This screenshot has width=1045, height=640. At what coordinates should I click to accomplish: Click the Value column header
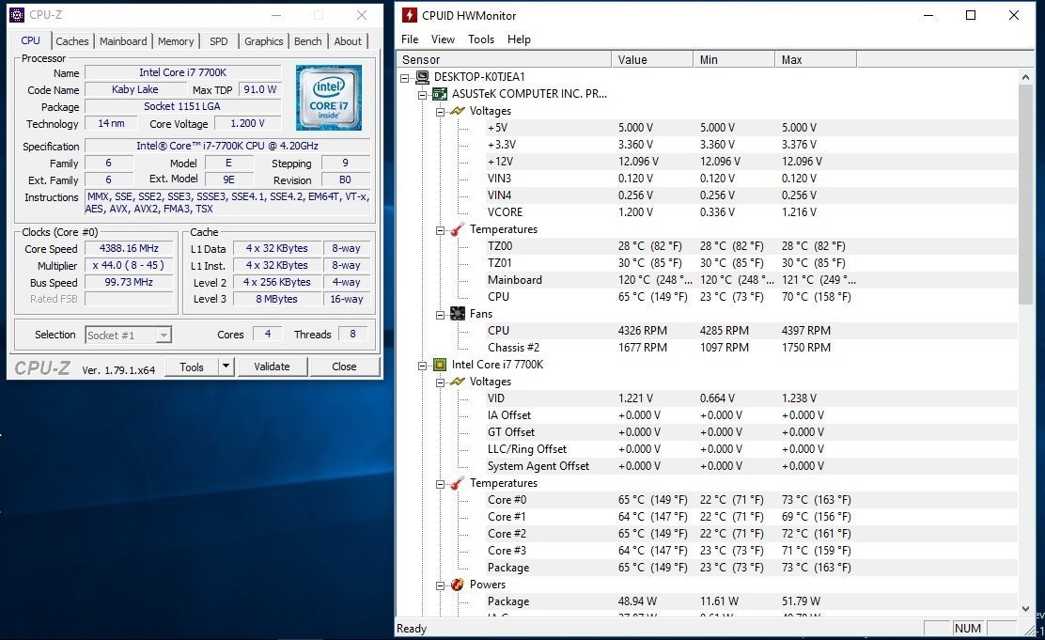click(652, 59)
